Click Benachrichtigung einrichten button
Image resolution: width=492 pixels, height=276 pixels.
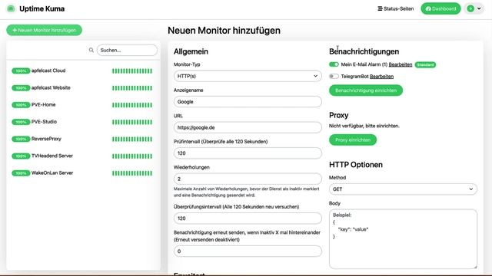pyautogui.click(x=366, y=90)
